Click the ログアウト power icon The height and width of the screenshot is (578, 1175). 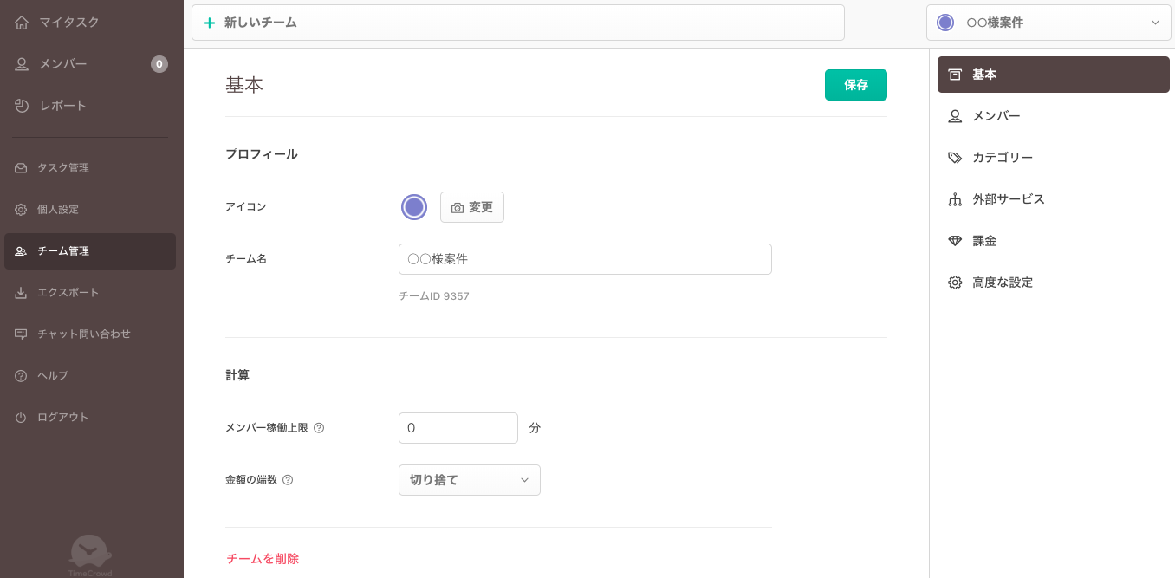click(21, 418)
